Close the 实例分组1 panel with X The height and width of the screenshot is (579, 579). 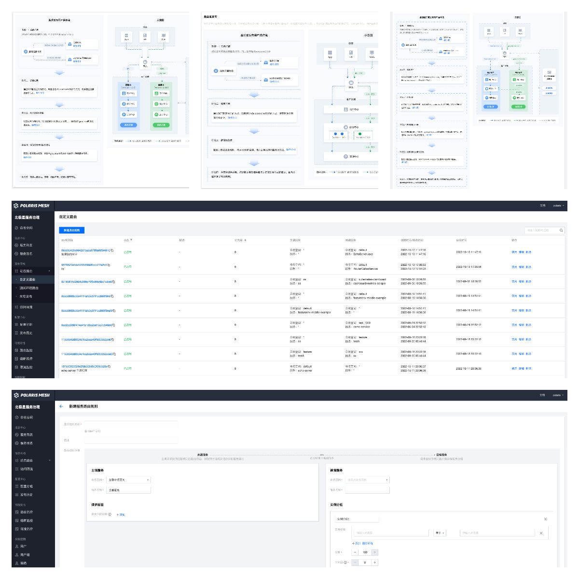[x=546, y=519]
